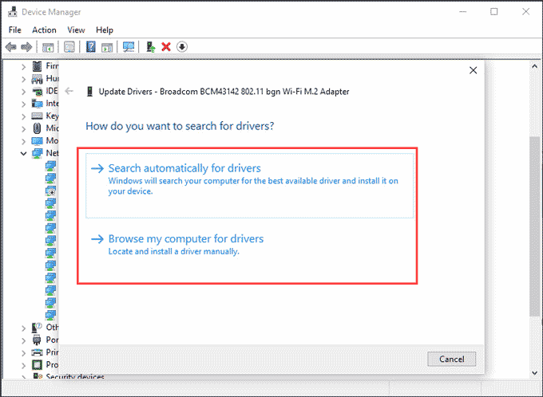543x397 pixels.
Task: Click the Action pane toolbar icon
Action: coord(107,47)
